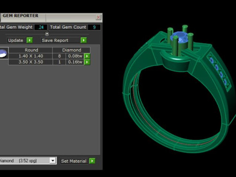Click the Total Gem Count value 9
The height and width of the screenshot is (177, 236).
94,27
